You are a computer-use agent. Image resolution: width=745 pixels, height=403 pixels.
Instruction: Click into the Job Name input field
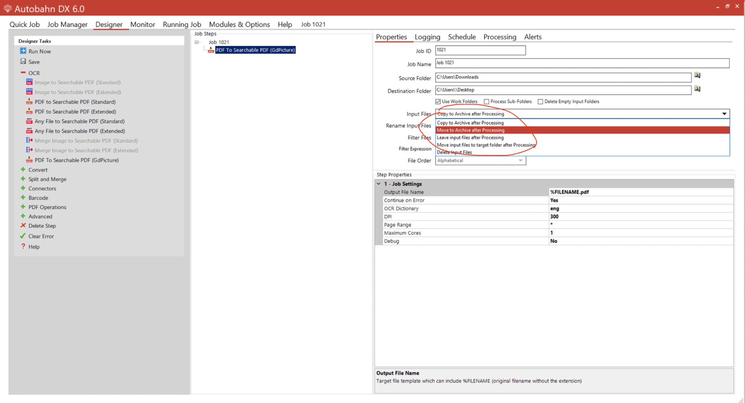pyautogui.click(x=581, y=63)
